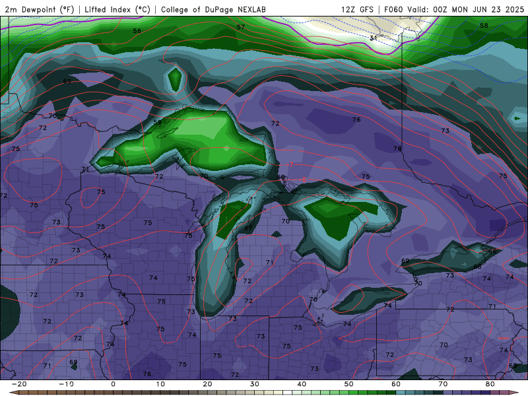This screenshot has height=396, width=528.
Task: Click the "-10" colorbar scale label
Action: [66, 384]
